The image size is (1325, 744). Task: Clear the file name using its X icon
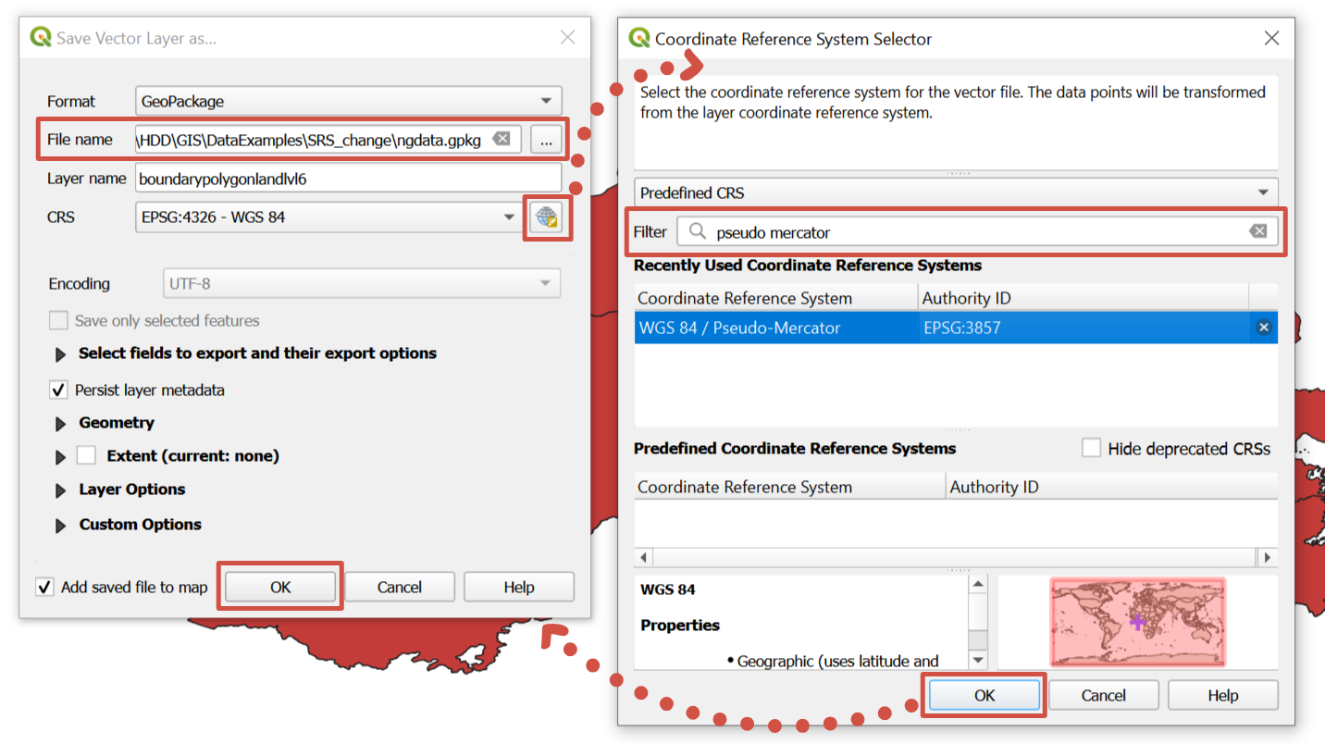(x=502, y=139)
